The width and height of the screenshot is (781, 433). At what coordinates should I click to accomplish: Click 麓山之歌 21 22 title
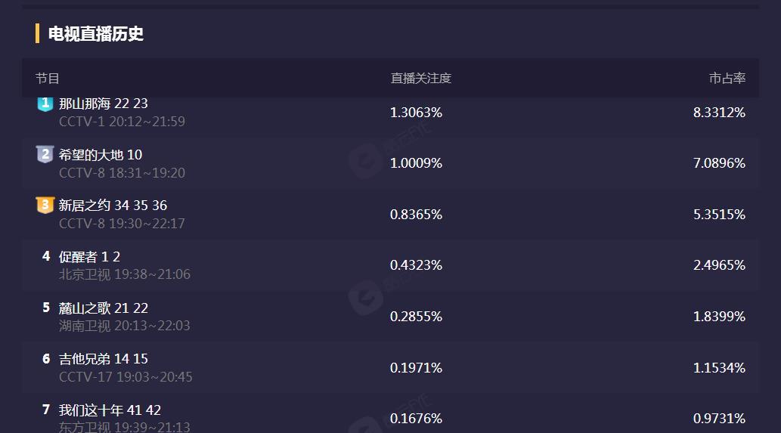(x=103, y=308)
